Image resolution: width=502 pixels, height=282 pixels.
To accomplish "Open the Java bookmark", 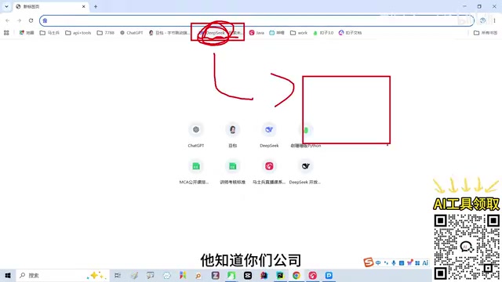I will [x=256, y=33].
